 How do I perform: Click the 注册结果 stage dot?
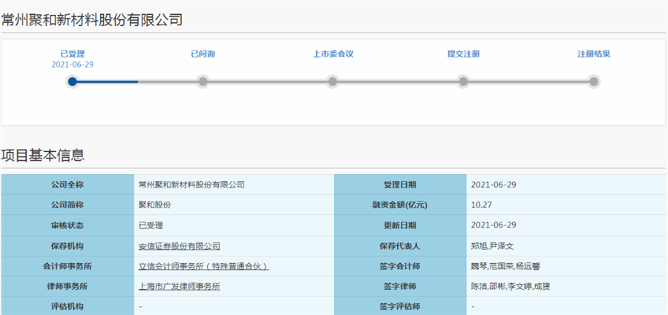[x=594, y=82]
